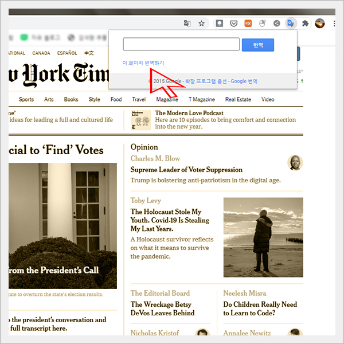The image size is (344, 344).
Task: Open Food section
Action: pos(116,99)
